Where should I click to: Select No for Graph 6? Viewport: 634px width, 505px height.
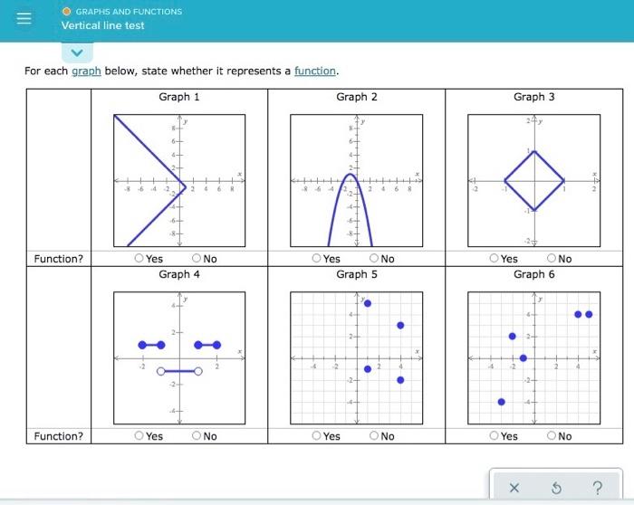point(552,435)
